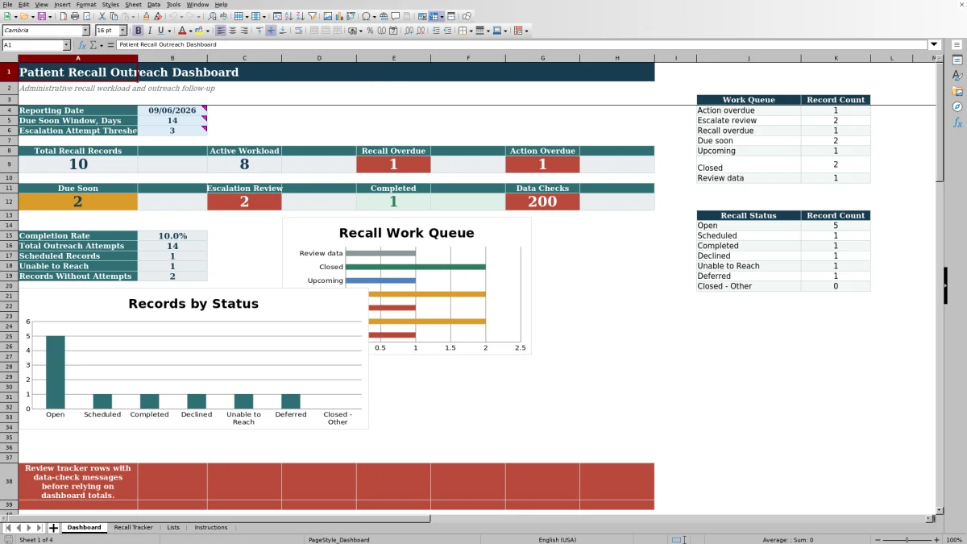This screenshot has width=967, height=544.
Task: Open the Format menu
Action: tap(86, 5)
